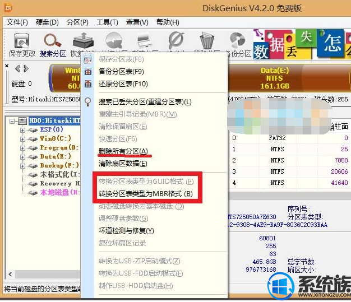Click the 7858 cylinder value in row 2
Viewport: 351px width, 302px height.
[341, 160]
